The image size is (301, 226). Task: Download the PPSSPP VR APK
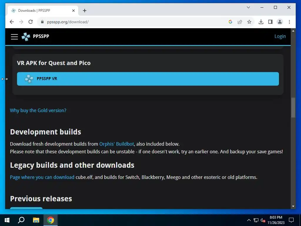pyautogui.click(x=148, y=79)
